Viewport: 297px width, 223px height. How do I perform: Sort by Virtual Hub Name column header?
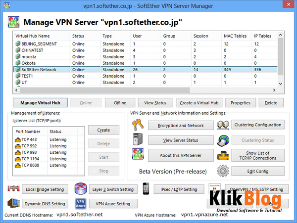41,36
